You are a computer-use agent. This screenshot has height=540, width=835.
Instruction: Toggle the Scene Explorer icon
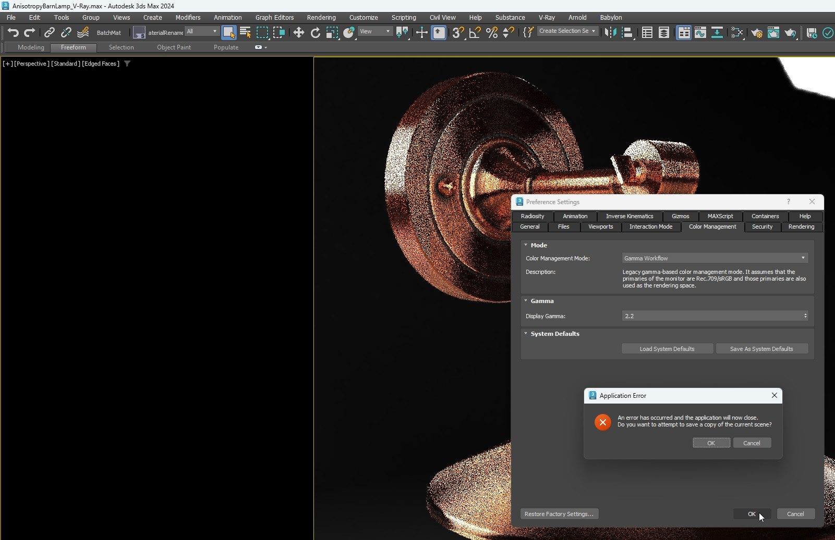[x=647, y=32]
